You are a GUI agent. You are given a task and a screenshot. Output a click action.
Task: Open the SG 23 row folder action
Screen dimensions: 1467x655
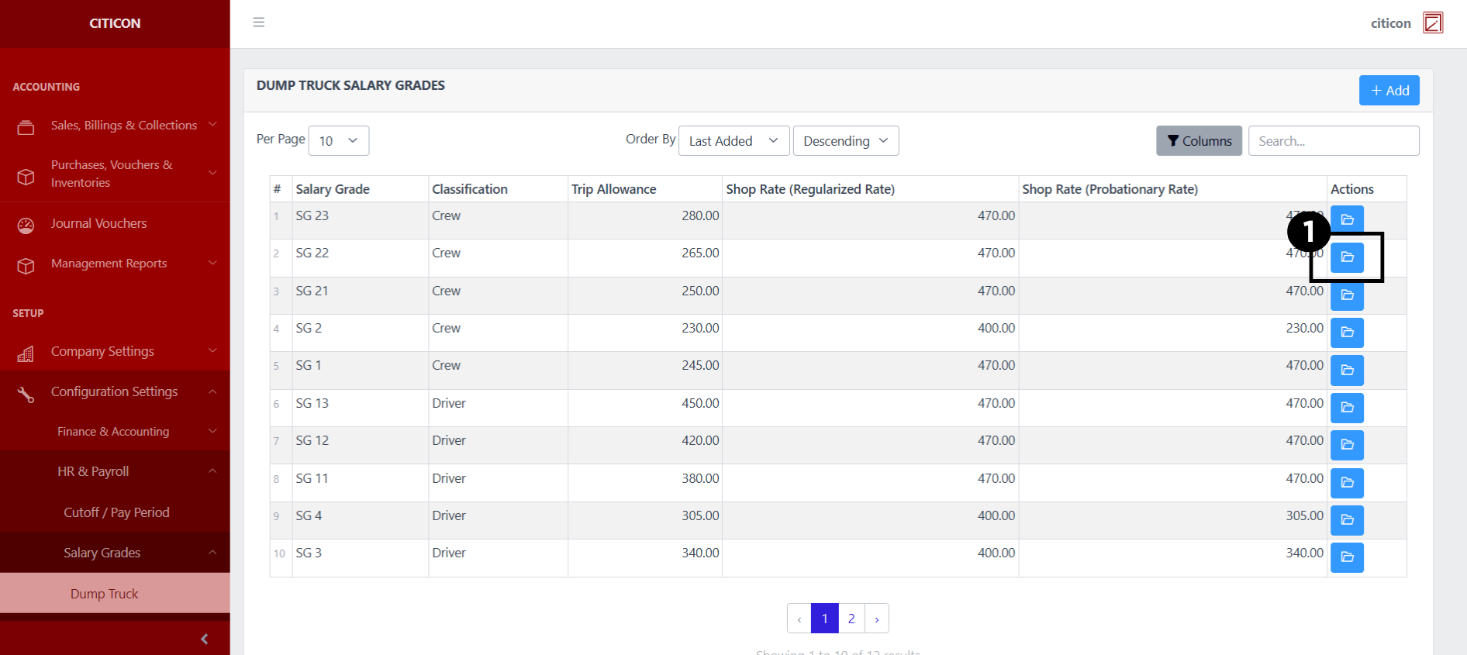(1347, 218)
